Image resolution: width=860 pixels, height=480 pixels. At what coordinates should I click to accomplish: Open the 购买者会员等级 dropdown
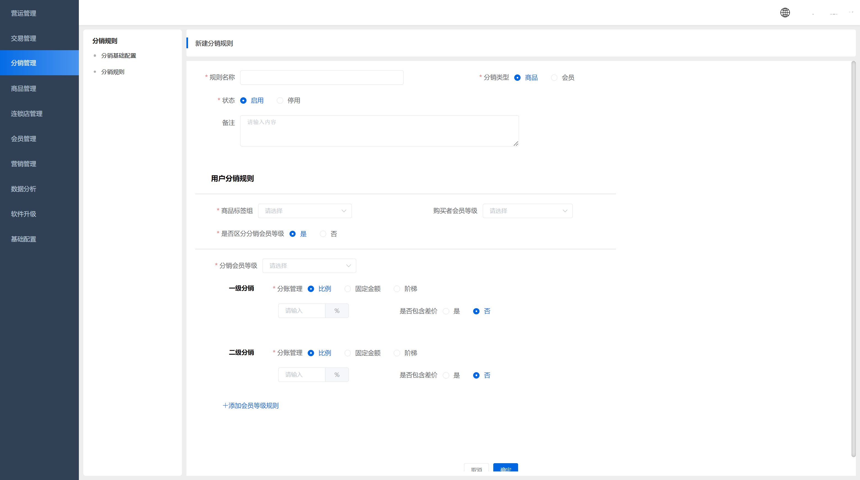pos(527,211)
